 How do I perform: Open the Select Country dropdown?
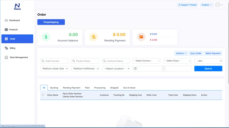[147, 61]
